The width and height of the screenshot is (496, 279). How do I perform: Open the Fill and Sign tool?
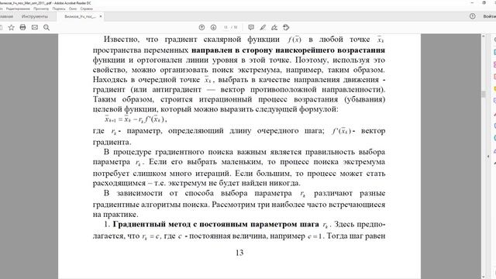click(x=274, y=28)
